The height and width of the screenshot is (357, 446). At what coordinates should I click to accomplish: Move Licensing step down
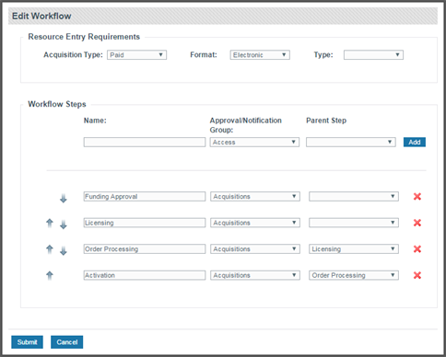click(64, 225)
